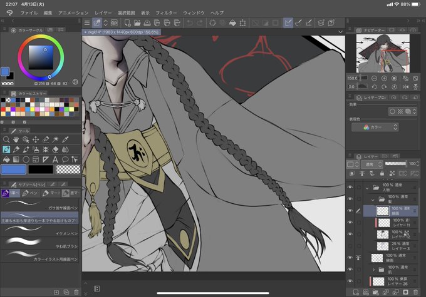Select the Pencil tool in tool palette
The image size is (426, 297).
click(x=16, y=149)
